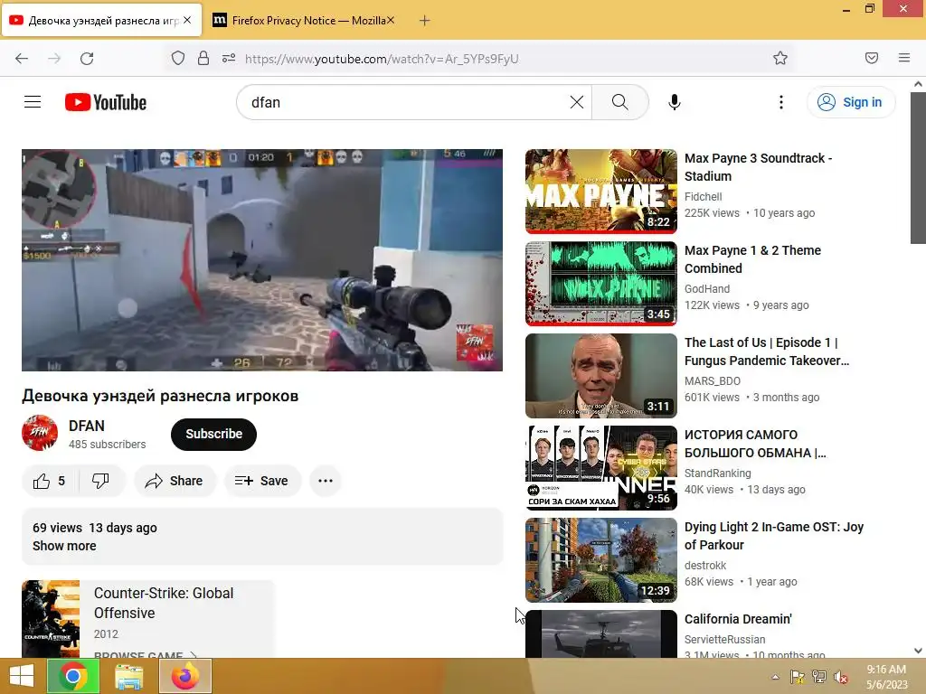Go back with the browser back arrow
The height and width of the screenshot is (694, 926).
(22, 59)
